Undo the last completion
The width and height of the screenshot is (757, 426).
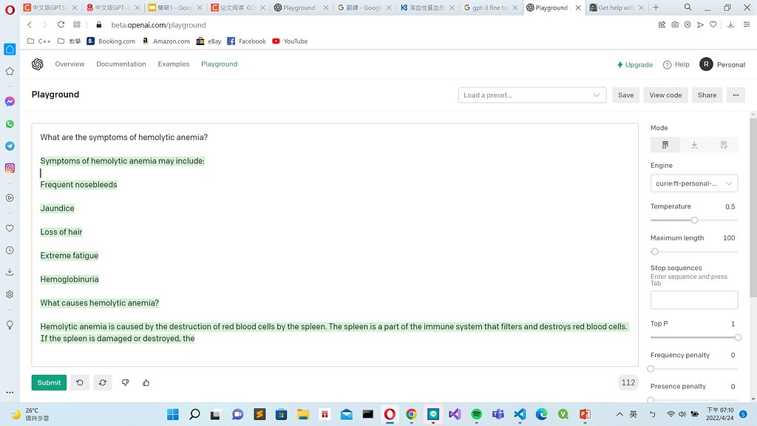click(x=80, y=382)
